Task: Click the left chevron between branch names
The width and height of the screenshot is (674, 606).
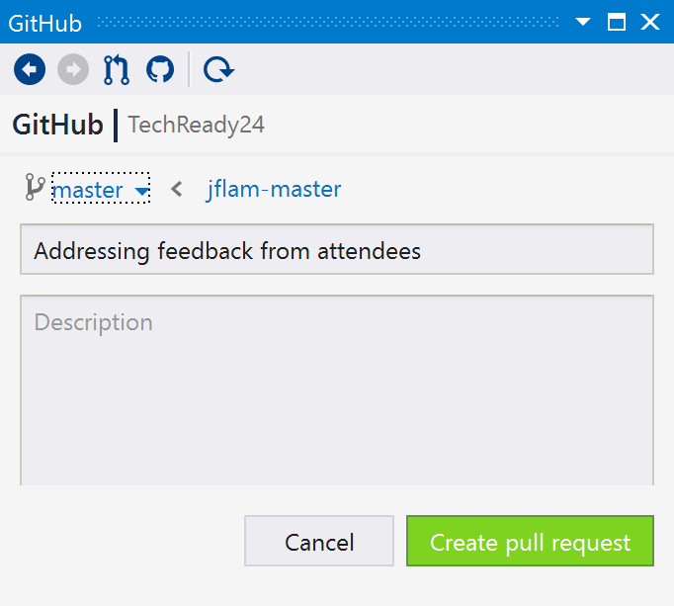Action: point(177,189)
